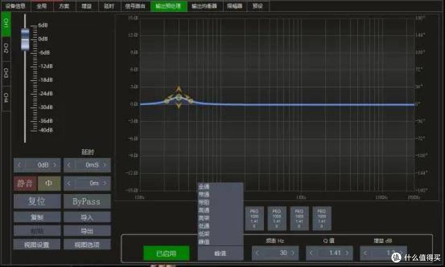This screenshot has width=445, height=267.
Task: Collapse the 峰值 filter type dropdown button
Action: click(220, 253)
